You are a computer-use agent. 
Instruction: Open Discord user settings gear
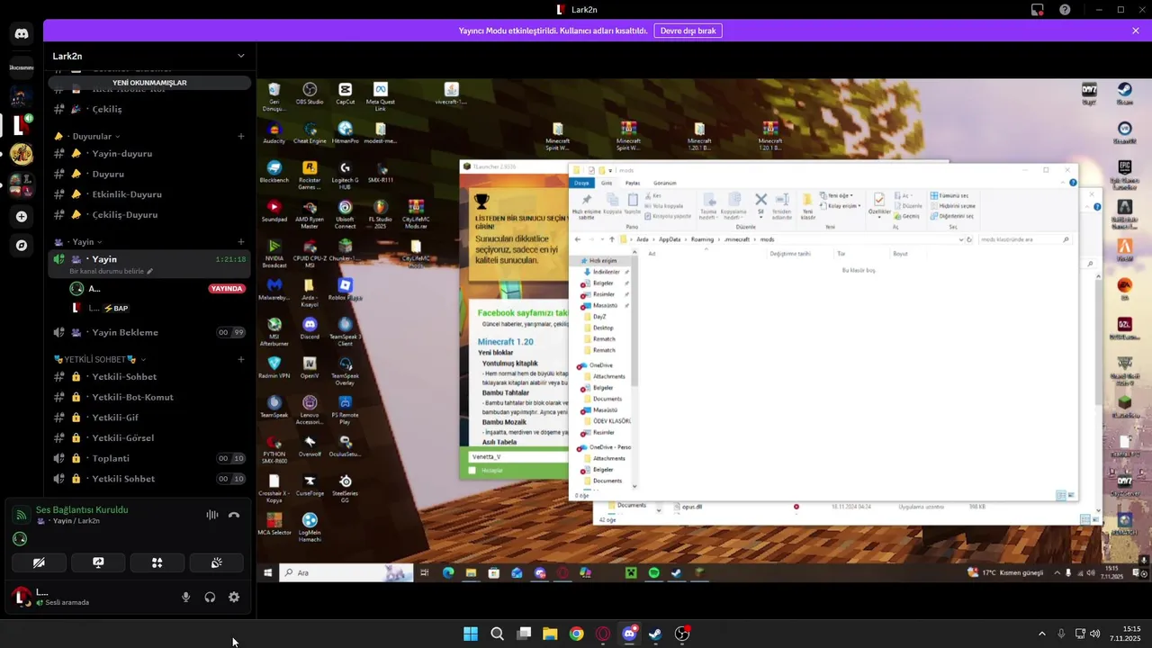coord(234,597)
